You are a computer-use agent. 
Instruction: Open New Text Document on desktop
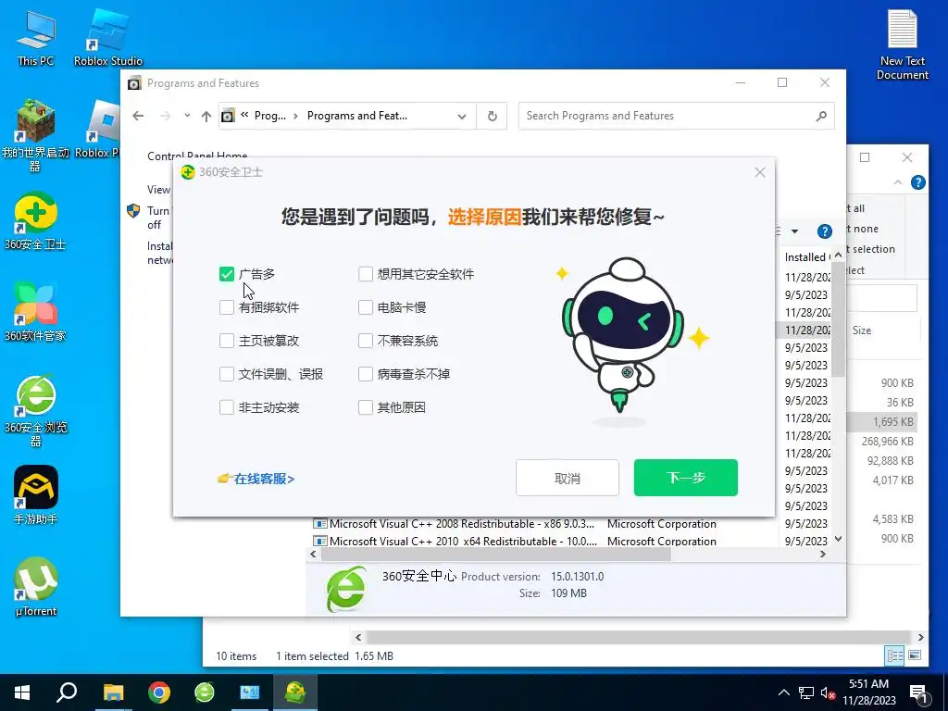903,44
